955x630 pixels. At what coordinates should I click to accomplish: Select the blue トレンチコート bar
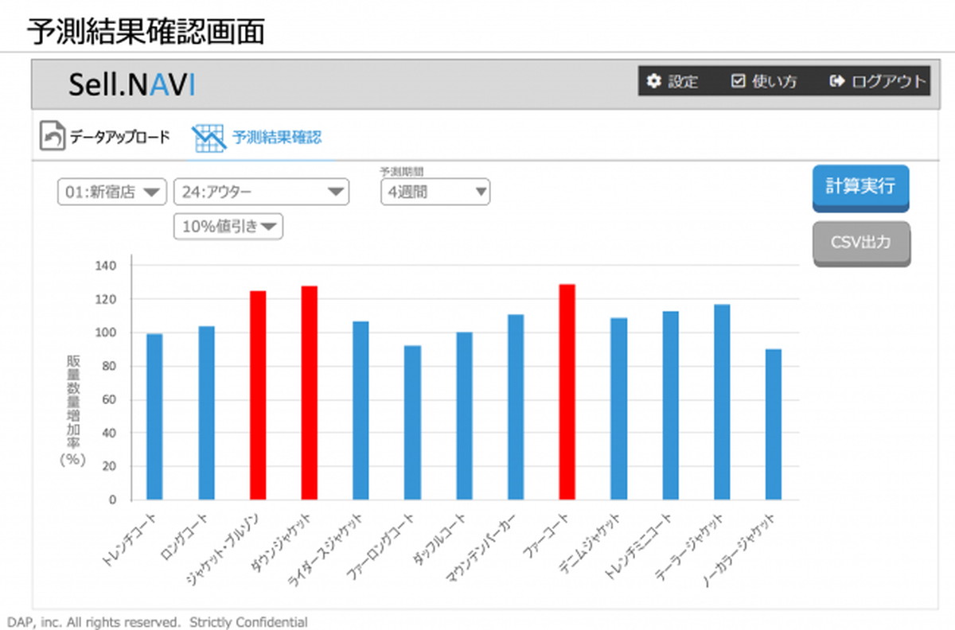coord(154,416)
